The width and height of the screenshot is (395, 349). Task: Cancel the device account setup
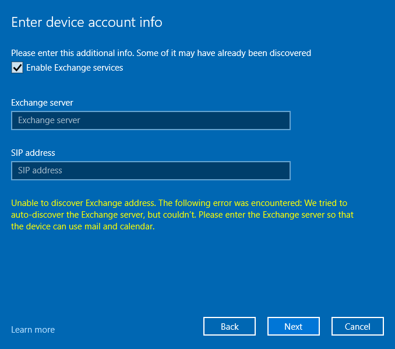358,326
